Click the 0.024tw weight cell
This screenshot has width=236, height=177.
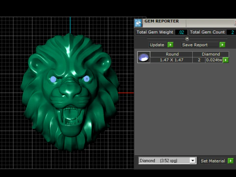214,60
